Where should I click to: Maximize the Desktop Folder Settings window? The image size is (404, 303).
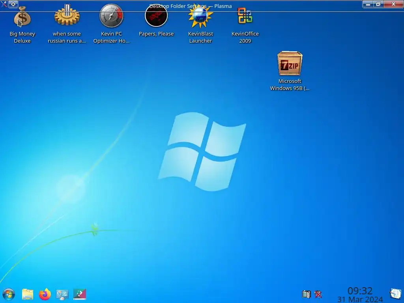coord(378,4)
